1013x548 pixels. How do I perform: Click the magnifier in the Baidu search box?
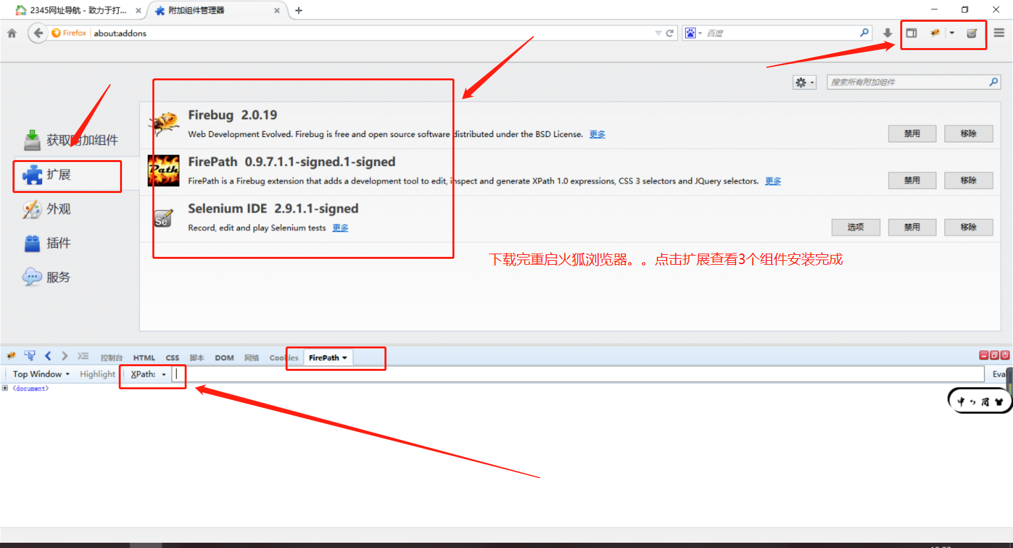pos(864,32)
